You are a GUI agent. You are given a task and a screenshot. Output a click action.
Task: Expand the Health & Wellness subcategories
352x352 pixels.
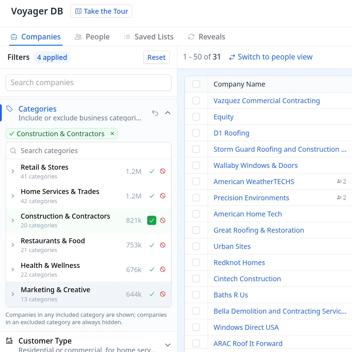point(13,269)
